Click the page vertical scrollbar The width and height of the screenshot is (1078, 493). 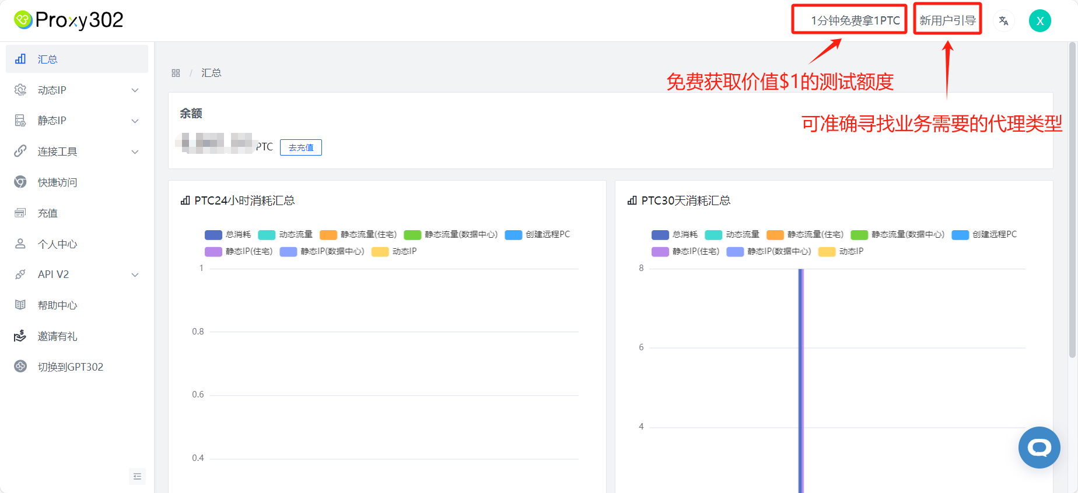1073,200
